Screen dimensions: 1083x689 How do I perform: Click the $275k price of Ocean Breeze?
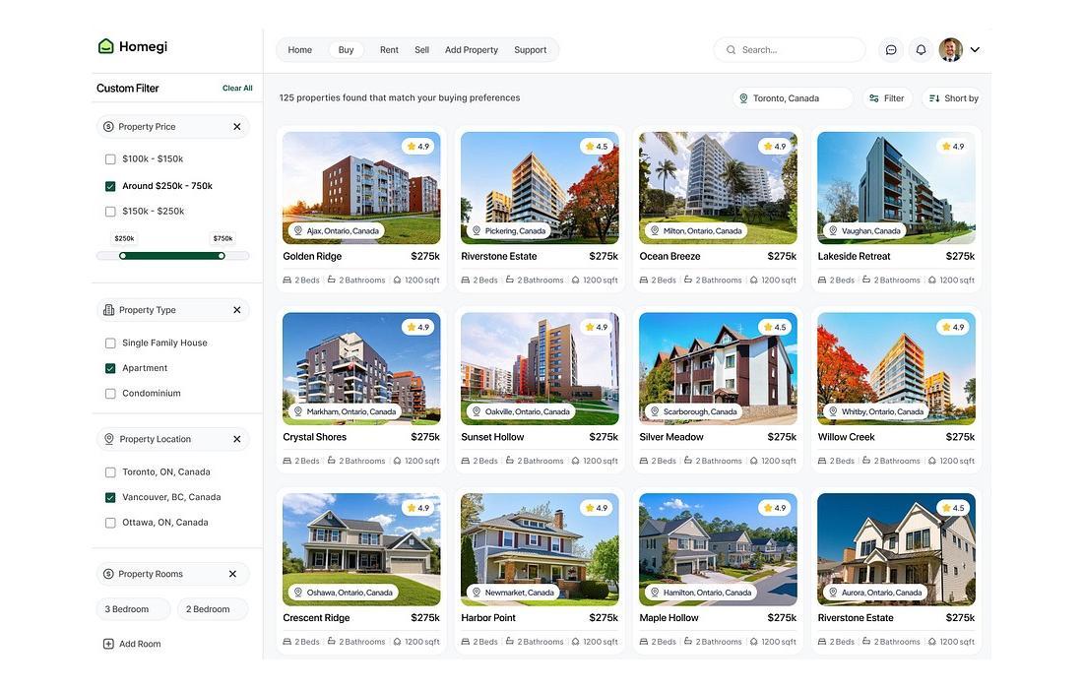point(782,256)
